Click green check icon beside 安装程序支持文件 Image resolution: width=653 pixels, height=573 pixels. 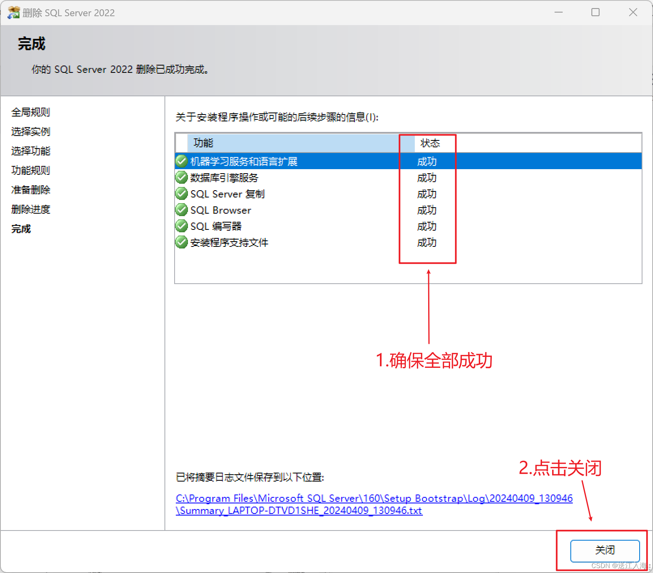coord(181,242)
